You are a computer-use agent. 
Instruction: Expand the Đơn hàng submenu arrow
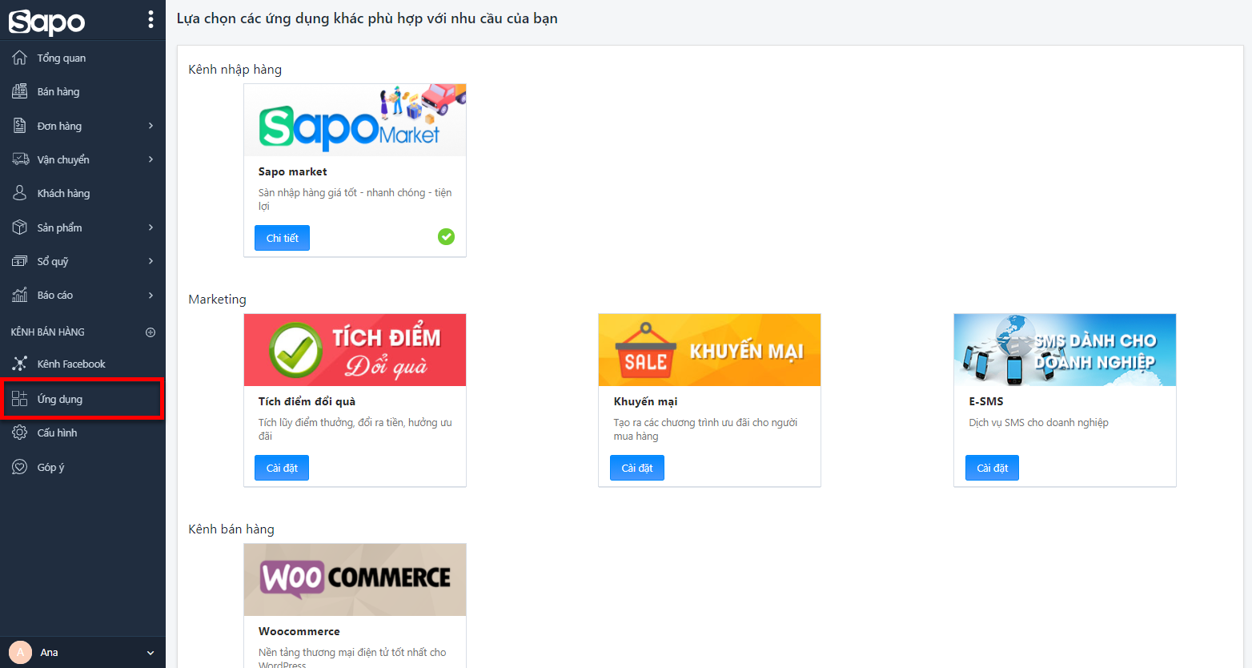(150, 126)
